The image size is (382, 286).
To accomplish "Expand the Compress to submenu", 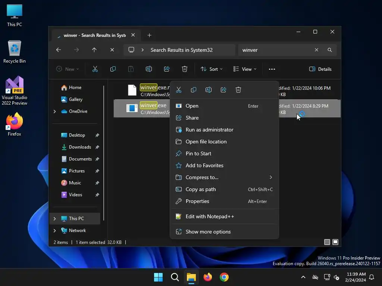I will point(224,177).
